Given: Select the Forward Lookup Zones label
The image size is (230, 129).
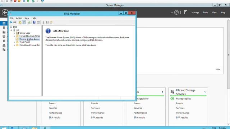Looking at the screenshot, I should (29, 36).
